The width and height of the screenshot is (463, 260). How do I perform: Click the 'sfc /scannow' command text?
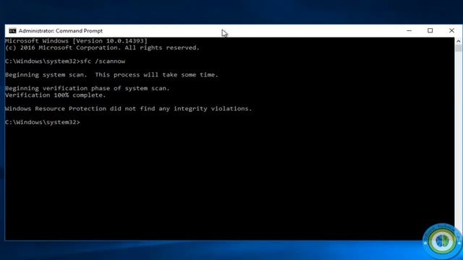[x=103, y=61]
